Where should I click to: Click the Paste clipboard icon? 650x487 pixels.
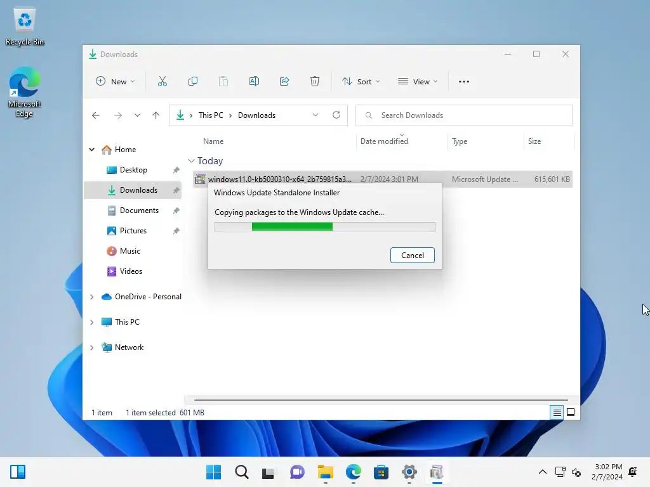click(x=223, y=82)
